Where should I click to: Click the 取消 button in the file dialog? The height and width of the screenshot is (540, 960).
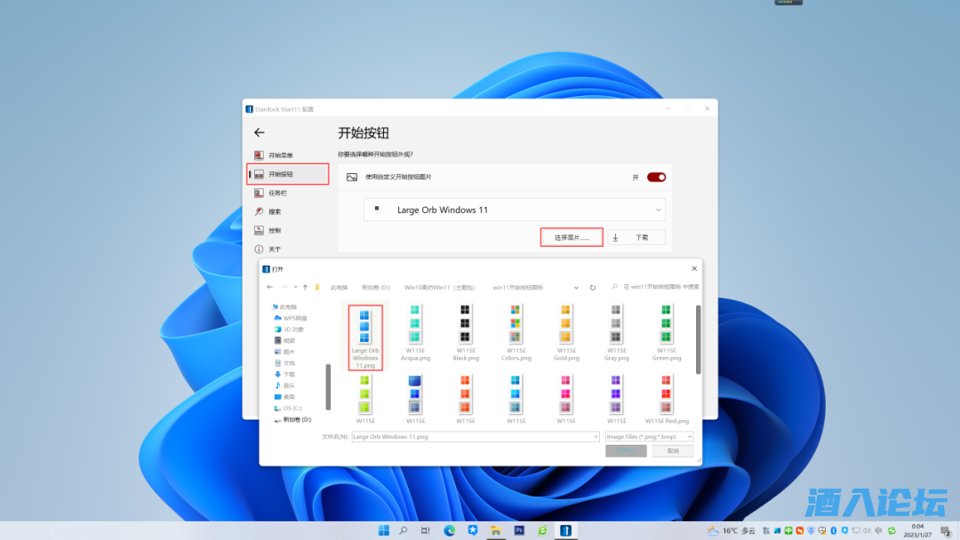[673, 450]
